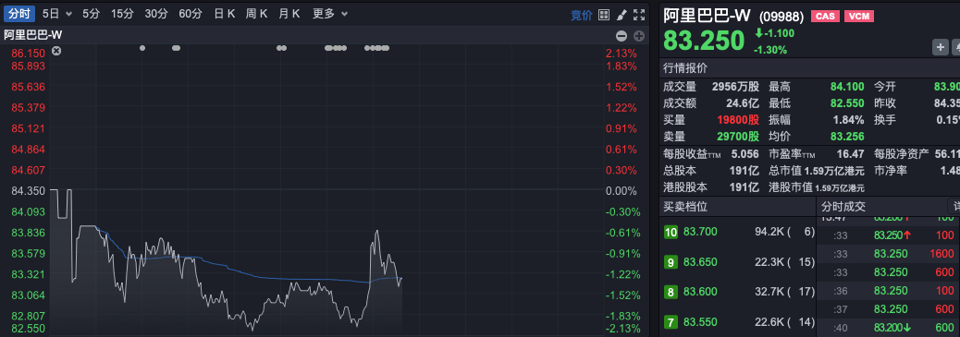
Task: Open the 5日 period dropdown
Action: pos(57,14)
